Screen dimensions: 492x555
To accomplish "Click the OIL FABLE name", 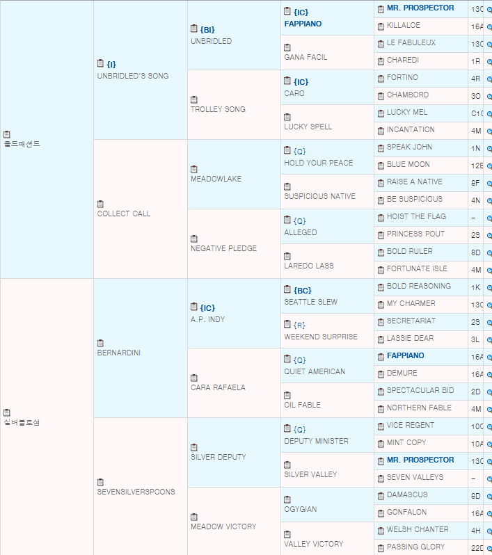I will 302,405.
